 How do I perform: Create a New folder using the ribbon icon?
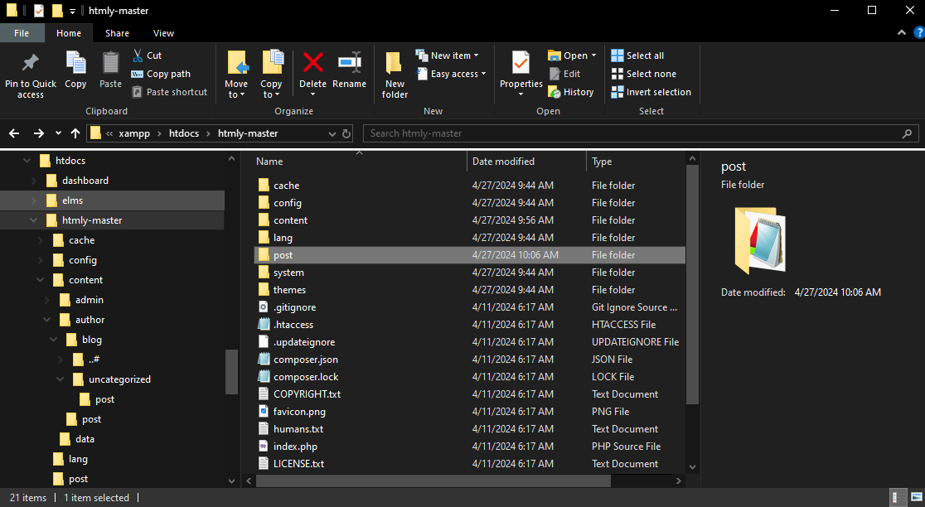[394, 73]
